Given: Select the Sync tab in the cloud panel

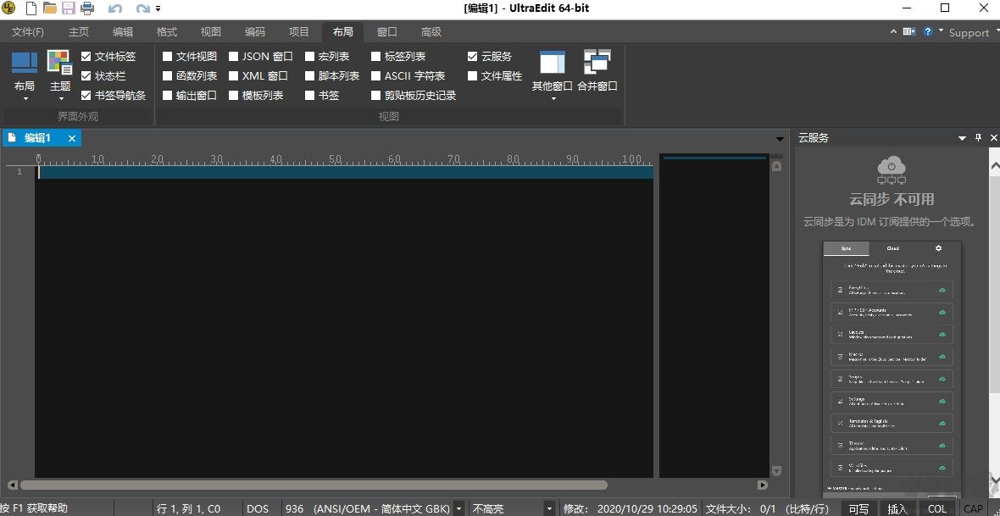Looking at the screenshot, I should pos(846,247).
